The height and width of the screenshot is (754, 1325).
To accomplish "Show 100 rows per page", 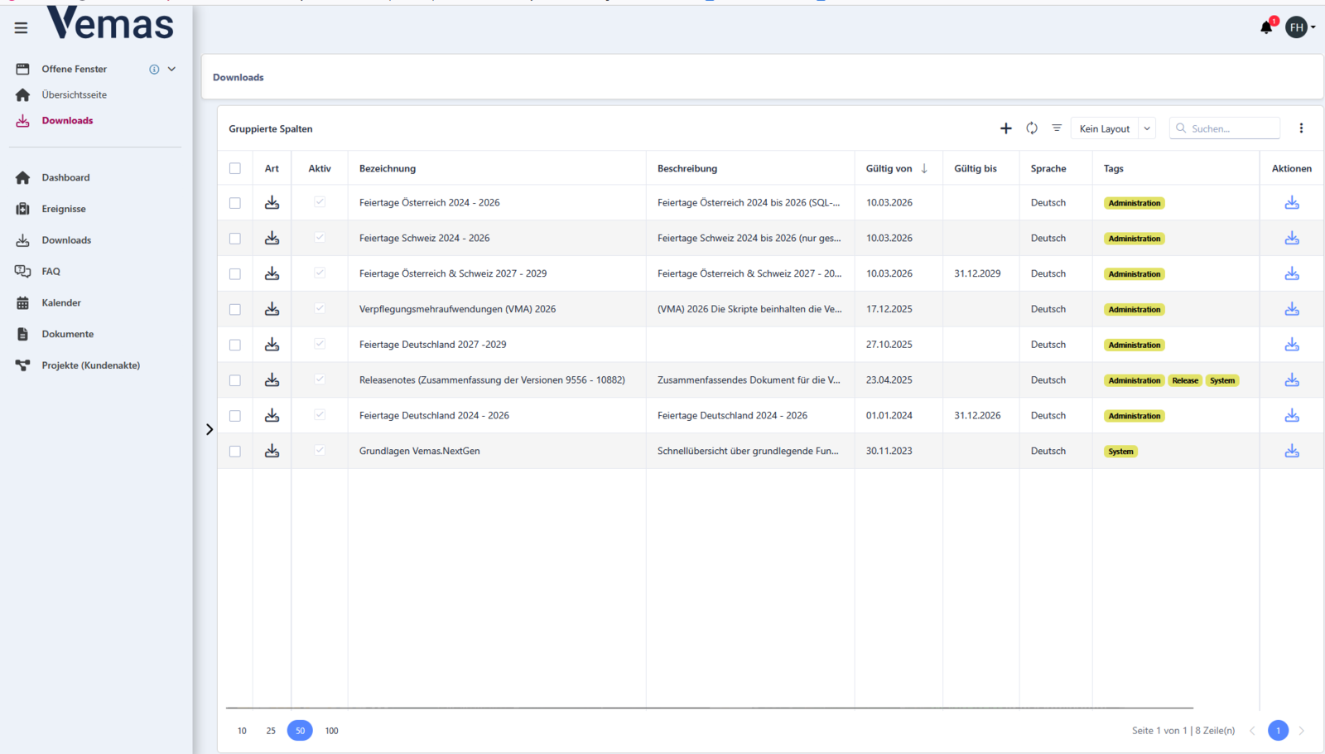I will point(331,731).
